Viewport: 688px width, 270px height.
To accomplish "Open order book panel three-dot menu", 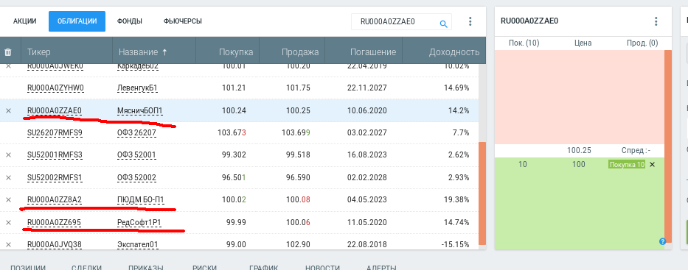I will 656,21.
